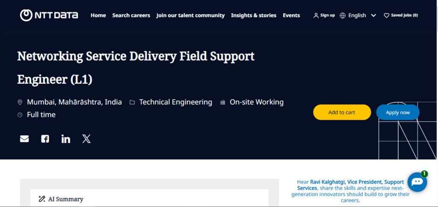Click Technical Engineering category text
Viewport: 438px width, 207px height.
tap(176, 102)
